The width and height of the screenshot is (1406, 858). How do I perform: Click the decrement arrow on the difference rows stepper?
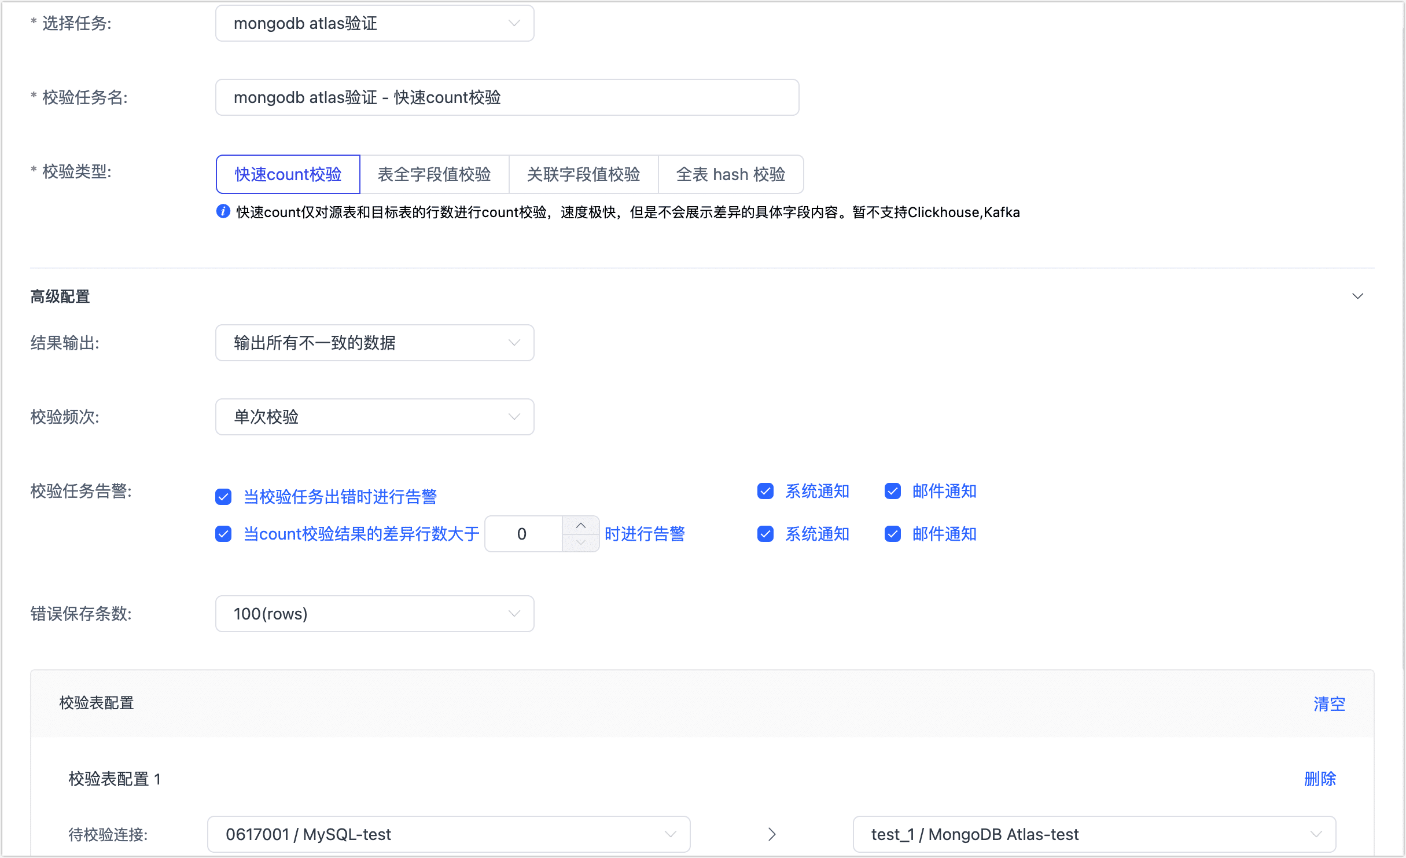point(581,543)
